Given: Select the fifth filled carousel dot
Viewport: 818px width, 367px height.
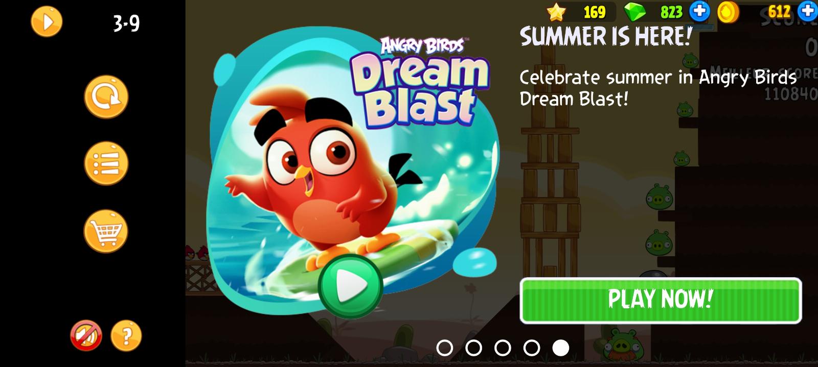Looking at the screenshot, I should [561, 348].
